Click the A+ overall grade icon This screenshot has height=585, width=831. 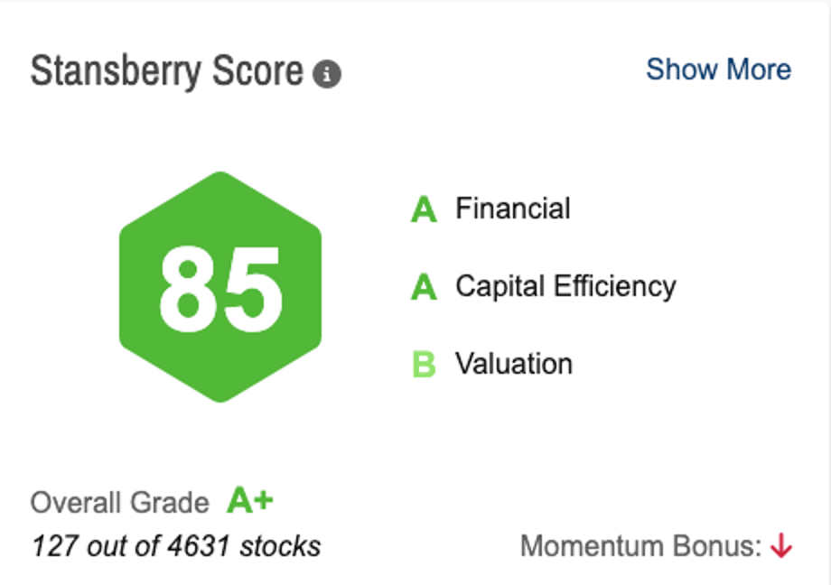[249, 501]
